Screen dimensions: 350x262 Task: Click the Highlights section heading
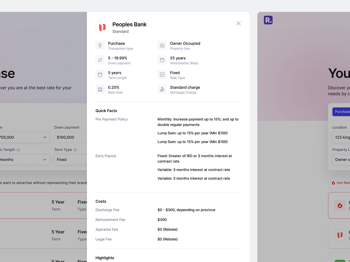[105, 258]
